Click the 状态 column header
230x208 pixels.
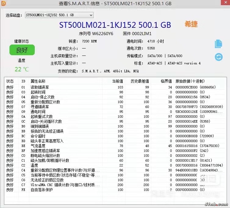(10, 81)
